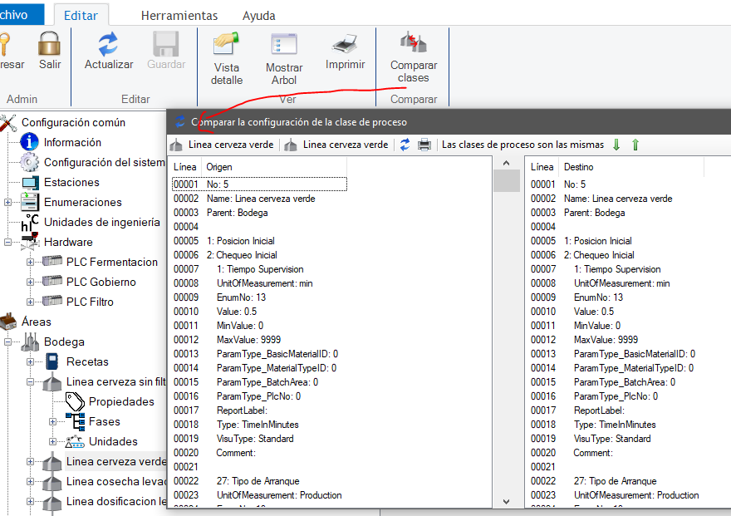Image resolution: width=731 pixels, height=516 pixels.
Task: Jump to next difference with down arrow
Action: 616,145
